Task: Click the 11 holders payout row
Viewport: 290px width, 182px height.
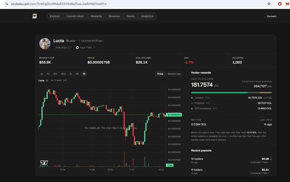Action: [x=230, y=171]
